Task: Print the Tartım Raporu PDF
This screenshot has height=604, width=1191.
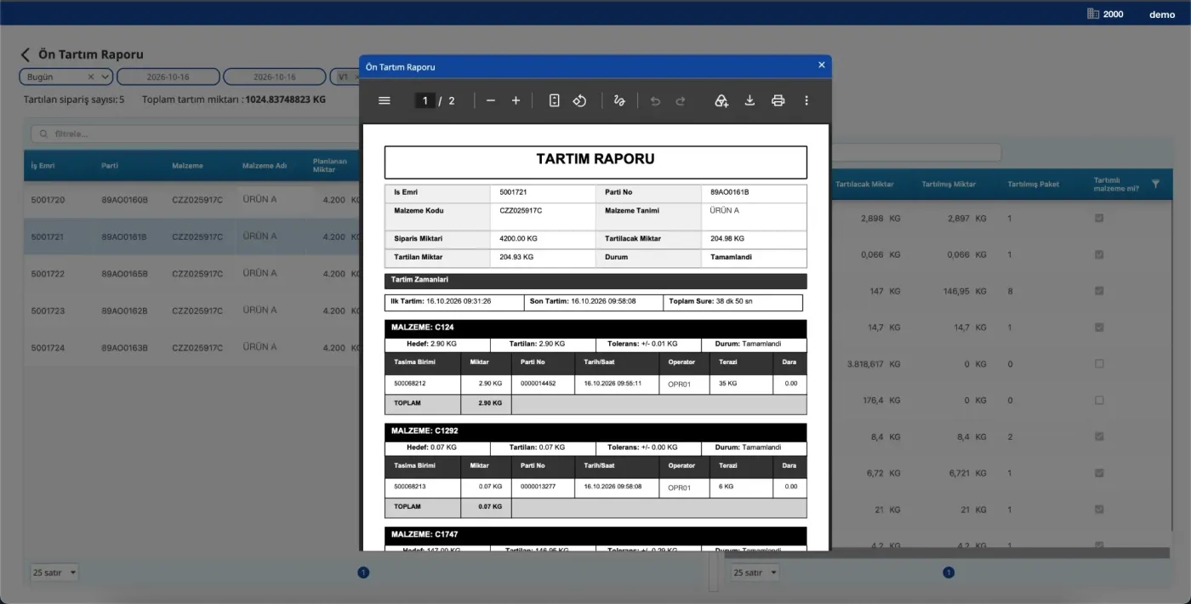Action: click(778, 100)
